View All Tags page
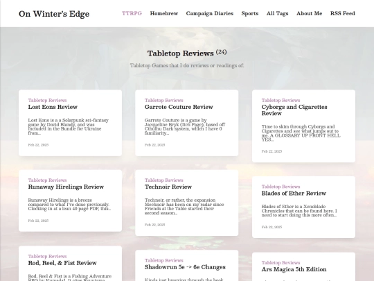The height and width of the screenshot is (281, 374). (278, 13)
